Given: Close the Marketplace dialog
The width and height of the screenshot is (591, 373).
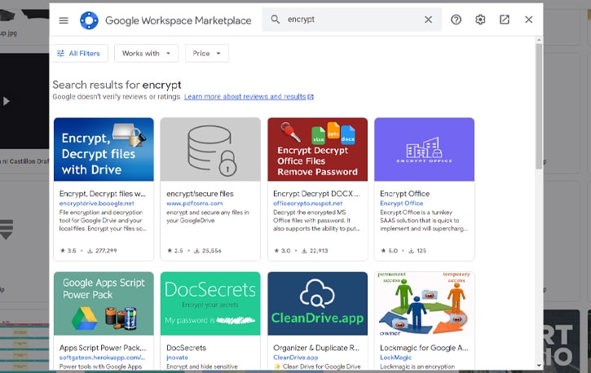Looking at the screenshot, I should point(528,20).
